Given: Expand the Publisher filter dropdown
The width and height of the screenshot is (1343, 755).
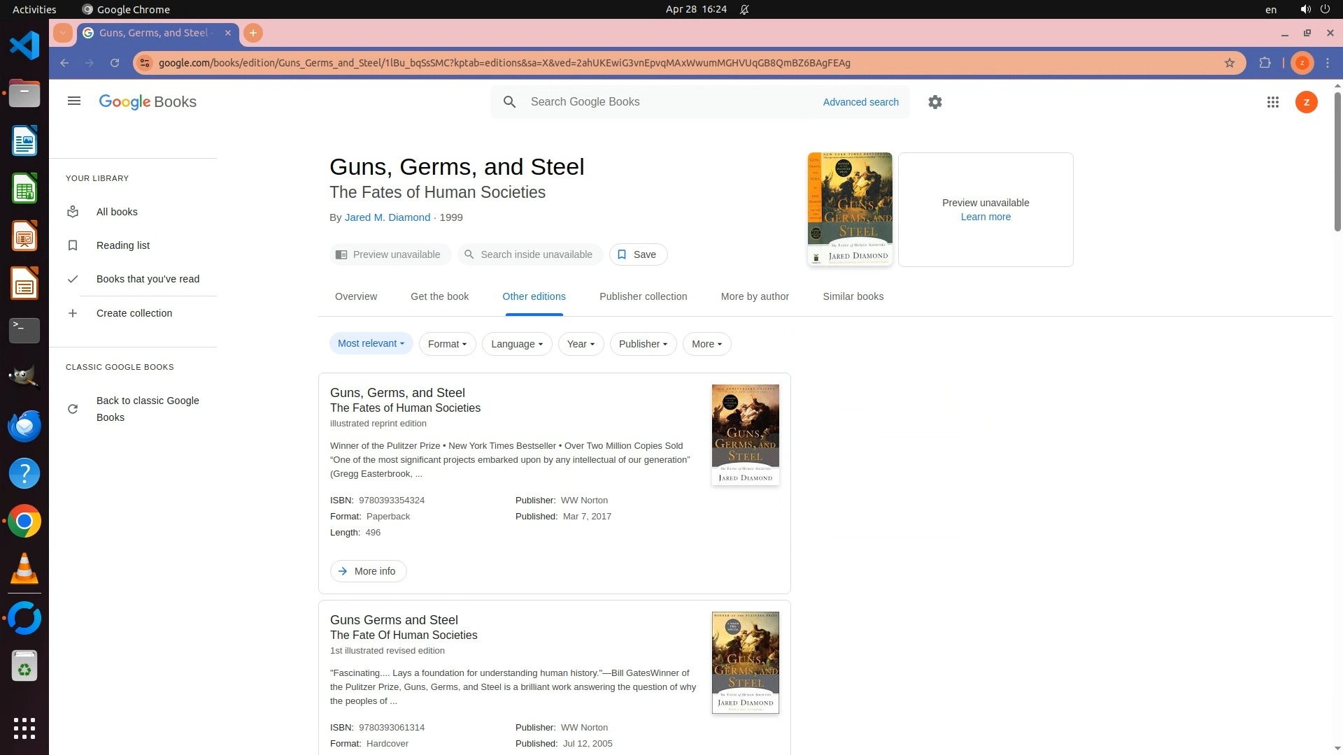Looking at the screenshot, I should pos(642,344).
